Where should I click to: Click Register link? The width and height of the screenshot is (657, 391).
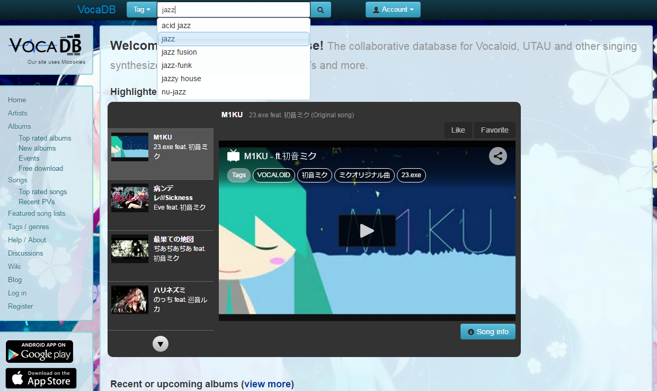(x=21, y=306)
